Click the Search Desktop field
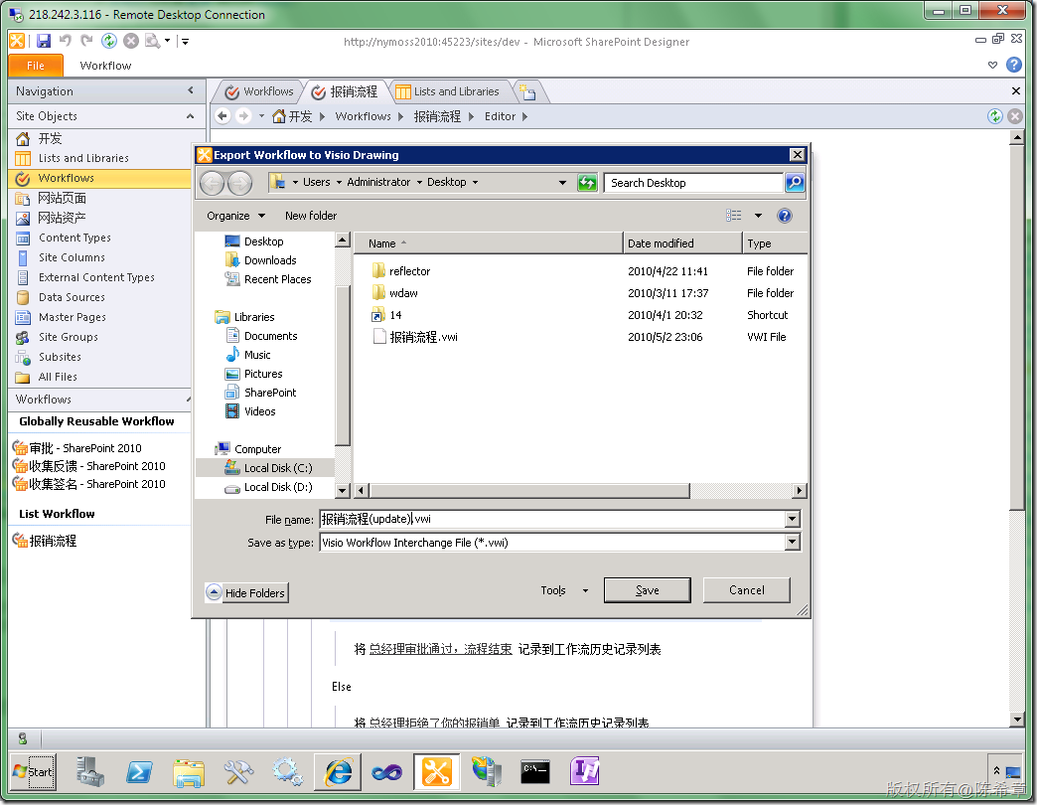1037x805 pixels. [693, 183]
